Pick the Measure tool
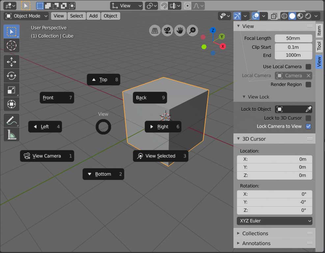Image resolution: width=325 pixels, height=253 pixels. click(12, 134)
